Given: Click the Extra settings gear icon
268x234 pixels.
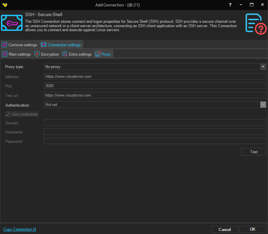Looking at the screenshot, I should [65, 54].
